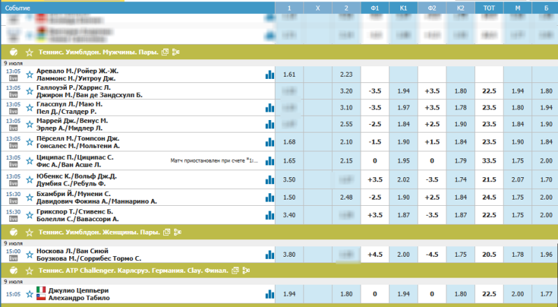Viewport: 558px width, 307px height.
Task: Toggle favorite star for Пёрселл/Томпсон match
Action: tap(29, 142)
